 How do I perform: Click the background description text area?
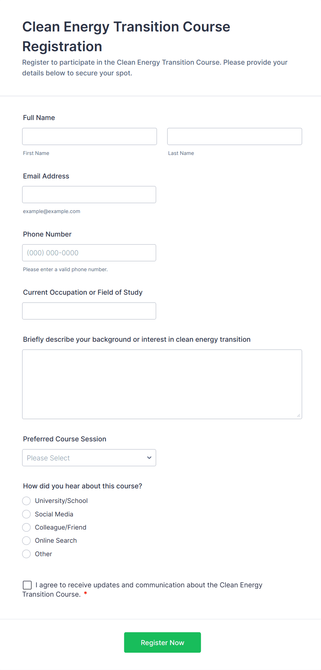click(x=162, y=384)
